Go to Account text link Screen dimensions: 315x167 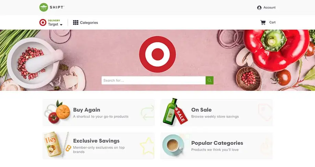pos(269,8)
